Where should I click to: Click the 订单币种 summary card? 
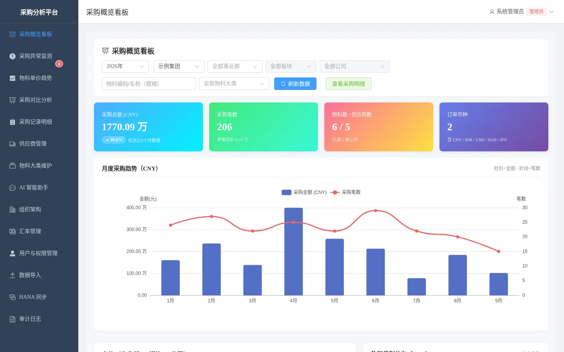coord(494,127)
